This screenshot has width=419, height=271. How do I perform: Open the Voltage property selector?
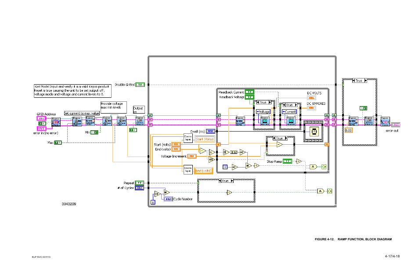pyautogui.click(x=263, y=112)
